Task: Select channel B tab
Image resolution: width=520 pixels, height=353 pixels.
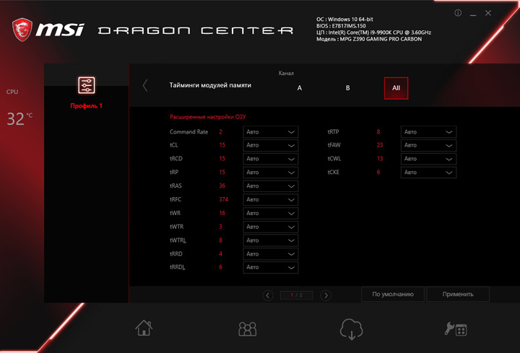Action: (348, 88)
